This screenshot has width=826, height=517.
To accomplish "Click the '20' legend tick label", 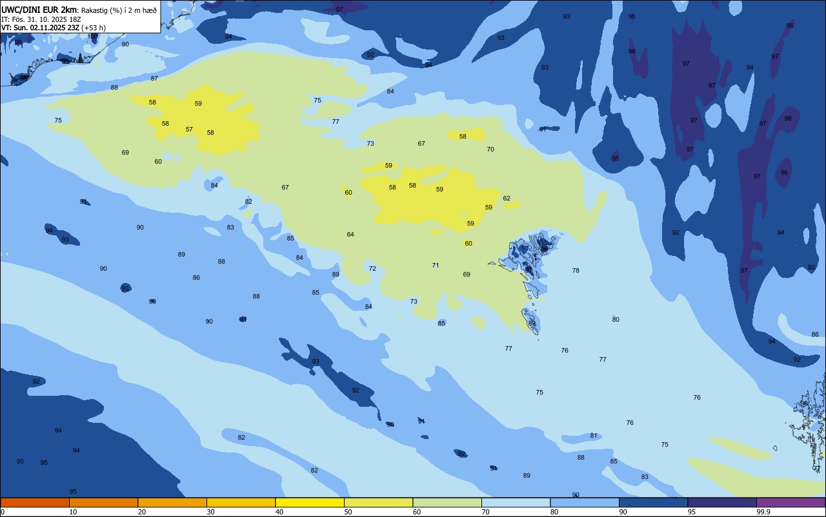I will pyautogui.click(x=141, y=512).
